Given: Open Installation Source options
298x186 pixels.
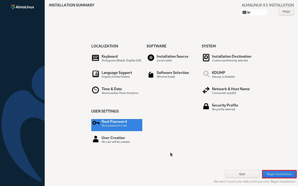Looking at the screenshot, I should click(172, 57).
